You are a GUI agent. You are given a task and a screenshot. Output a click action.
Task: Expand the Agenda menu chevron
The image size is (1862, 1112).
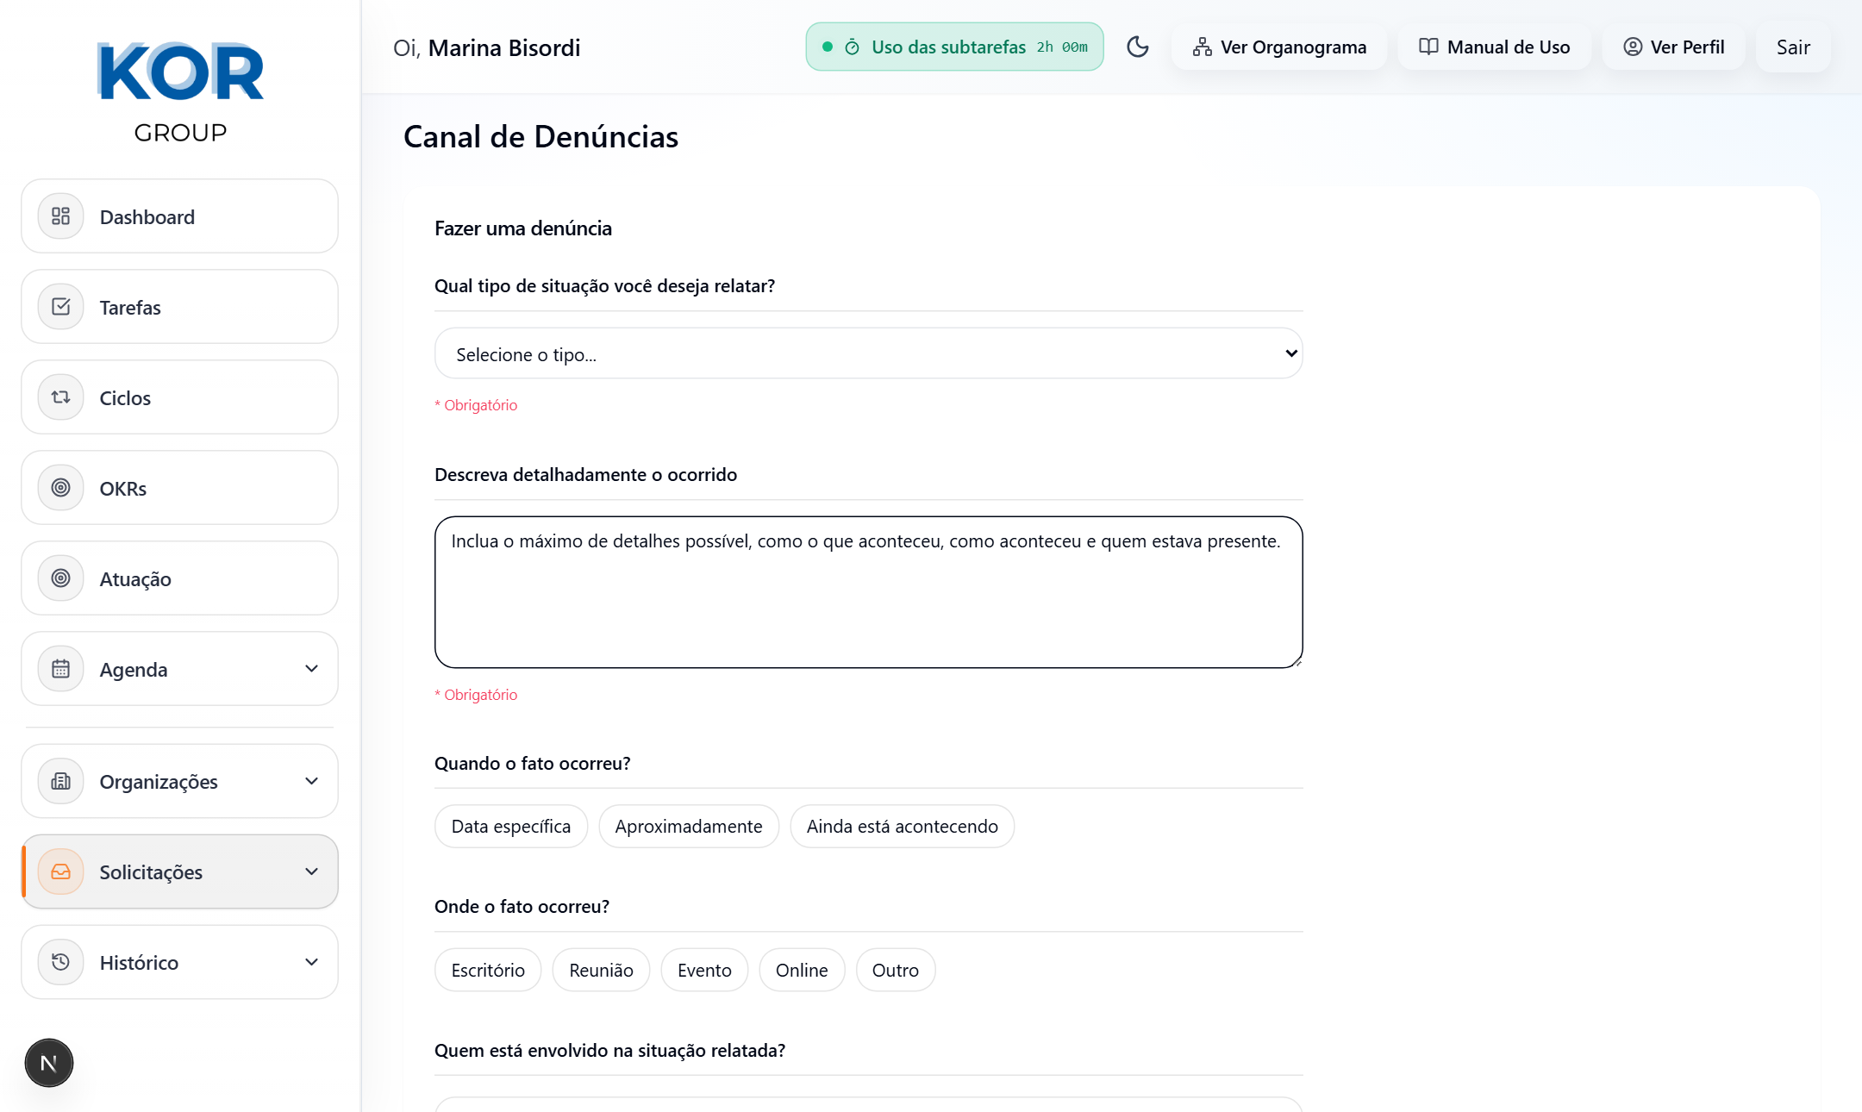(x=311, y=669)
